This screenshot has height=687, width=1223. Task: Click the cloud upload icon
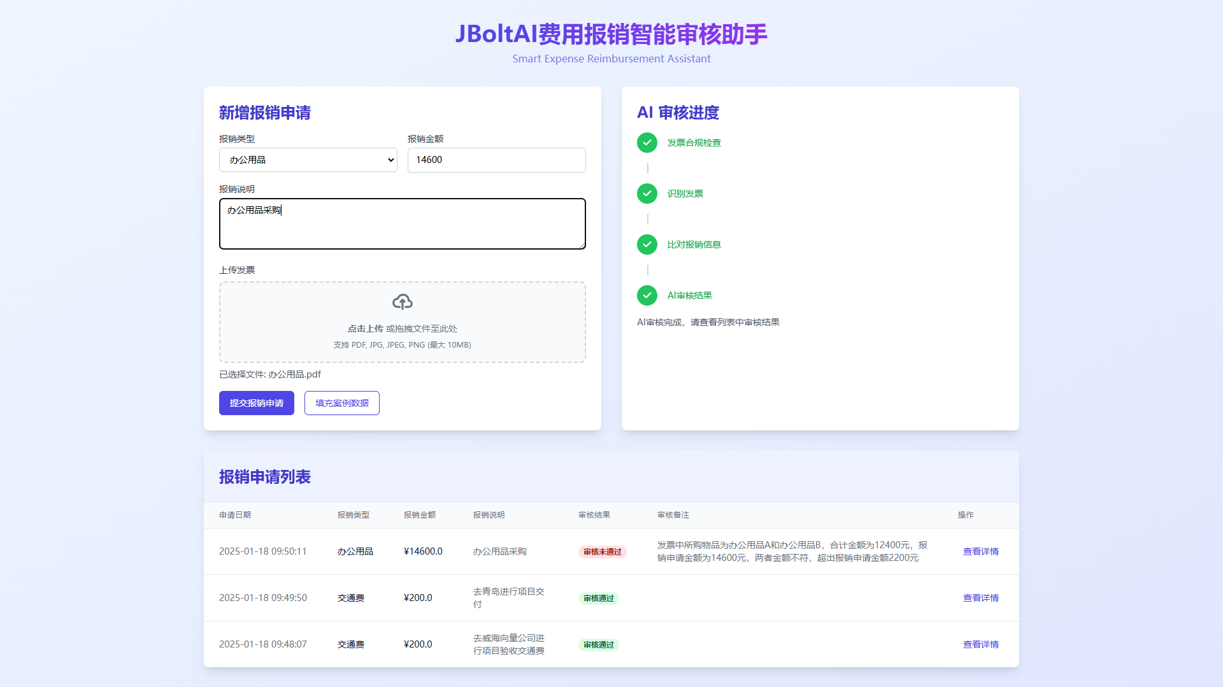click(x=403, y=302)
